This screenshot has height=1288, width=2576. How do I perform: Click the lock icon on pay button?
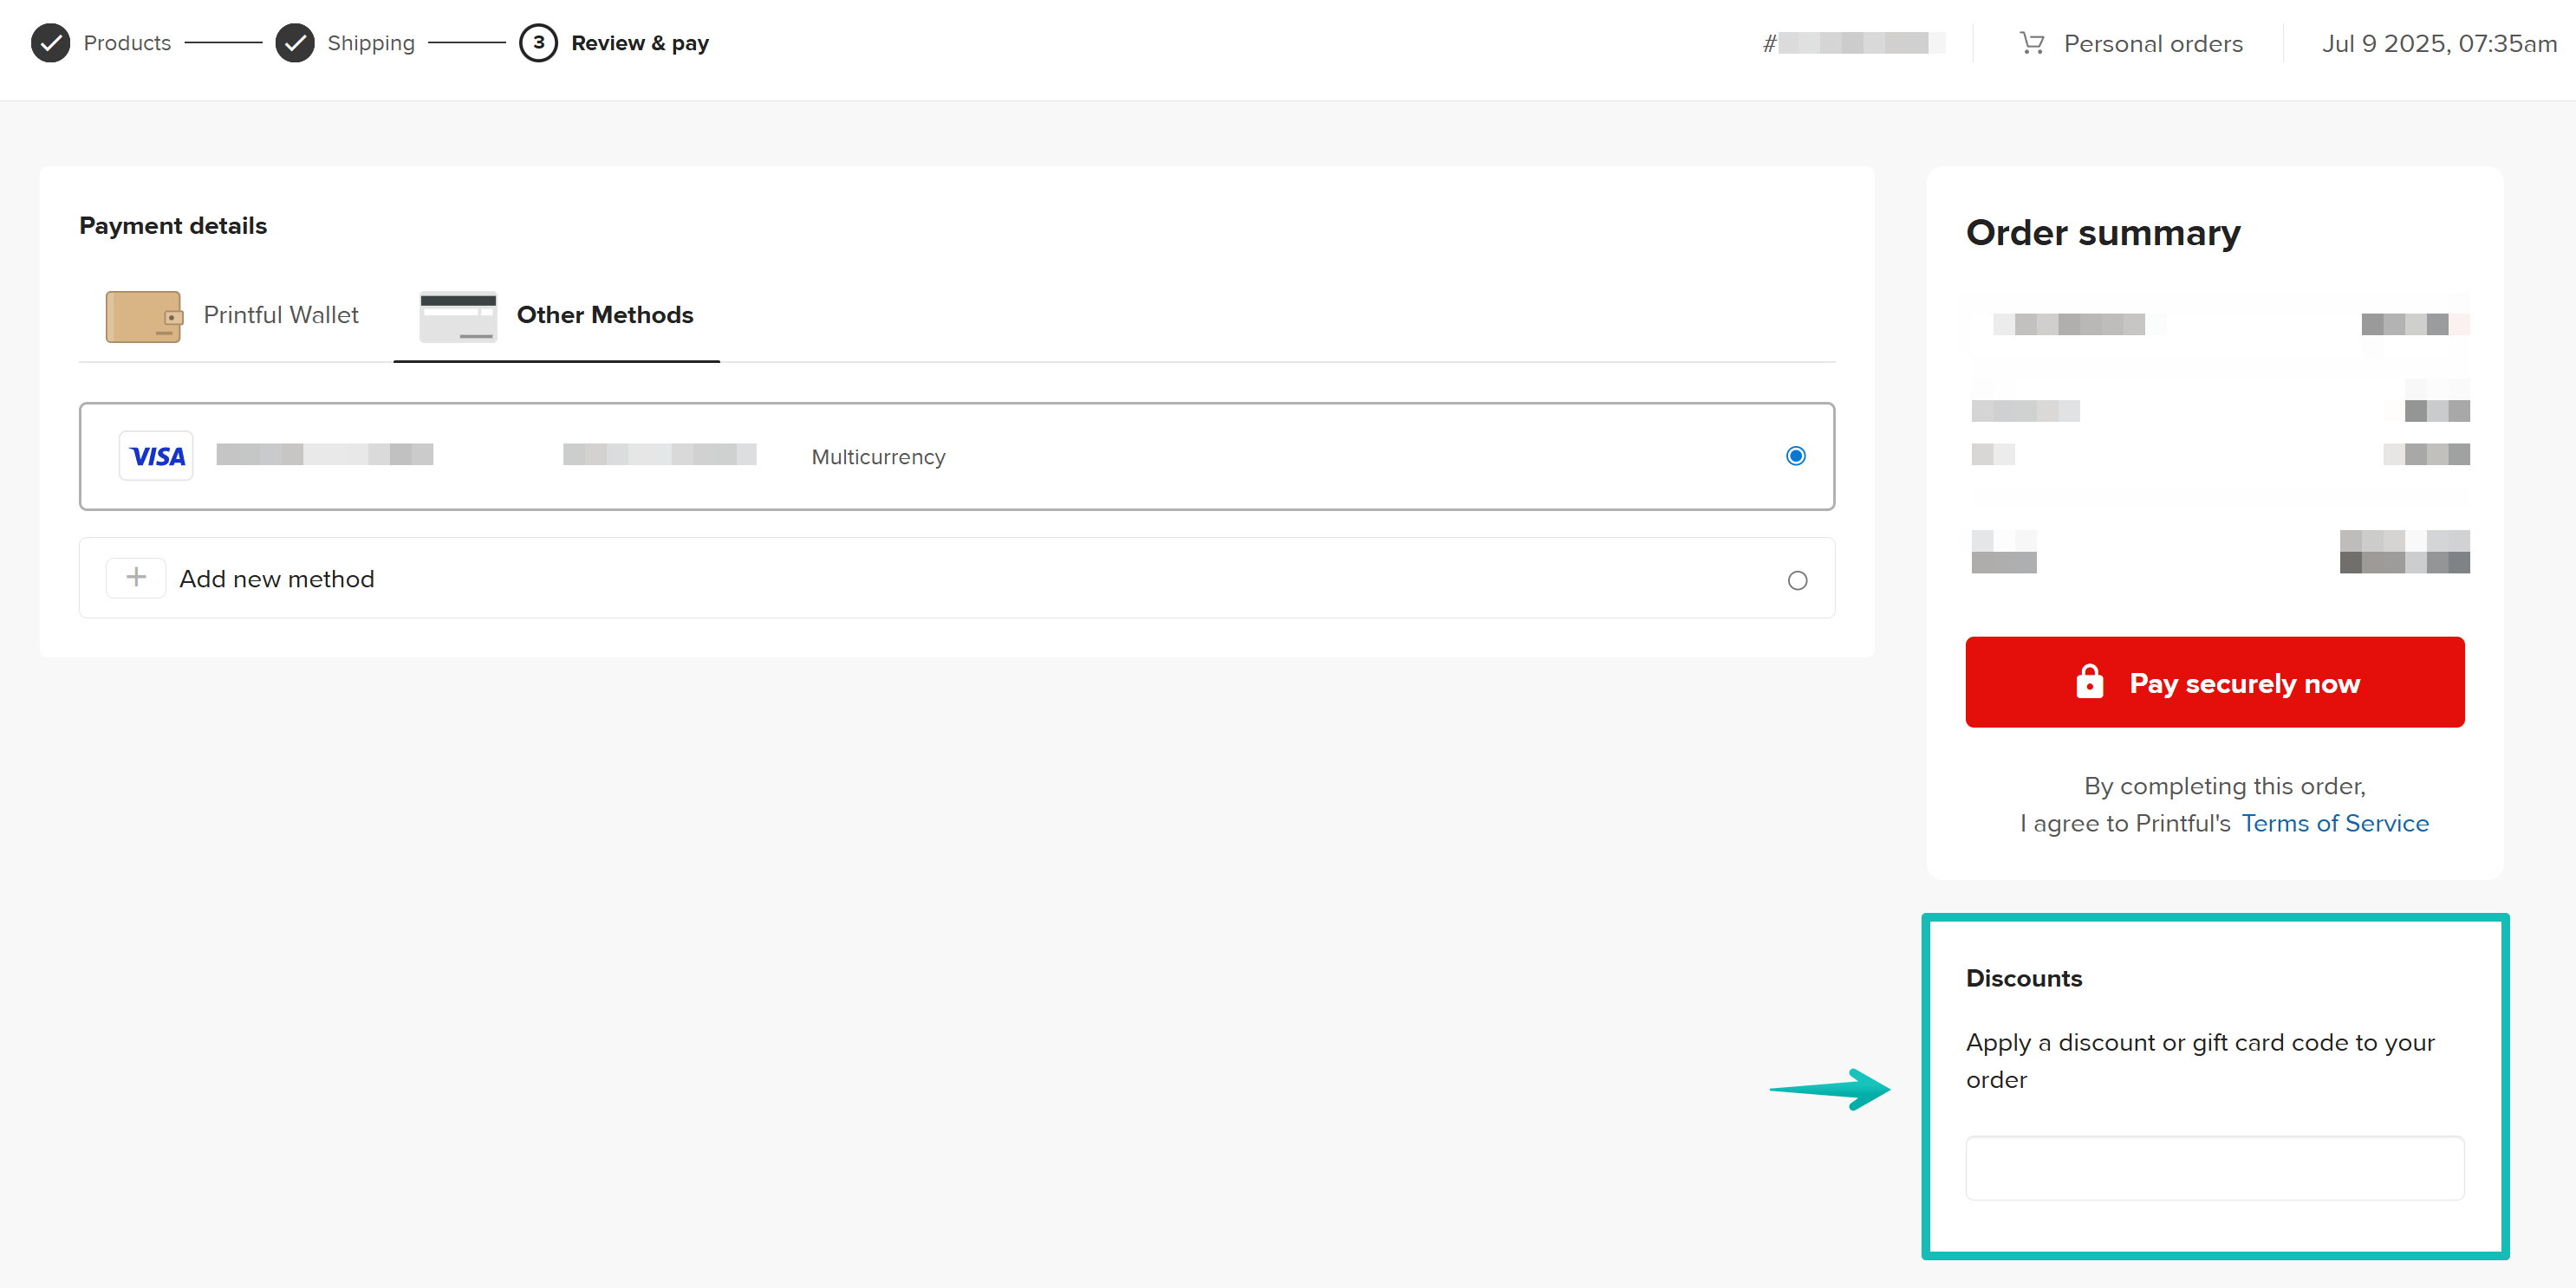[2089, 683]
